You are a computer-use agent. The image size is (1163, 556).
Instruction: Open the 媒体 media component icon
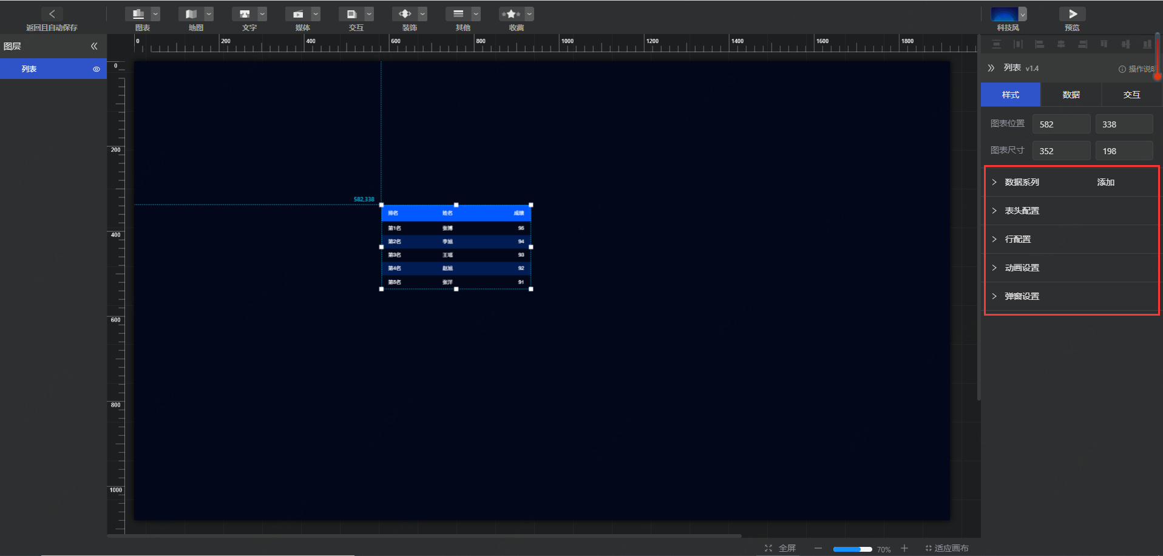tap(299, 13)
